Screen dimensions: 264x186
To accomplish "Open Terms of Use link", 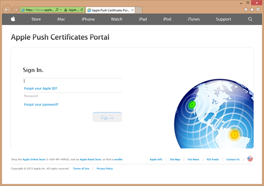I will click(81, 169).
